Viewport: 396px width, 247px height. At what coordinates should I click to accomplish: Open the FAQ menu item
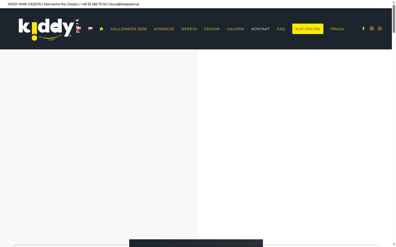(281, 29)
